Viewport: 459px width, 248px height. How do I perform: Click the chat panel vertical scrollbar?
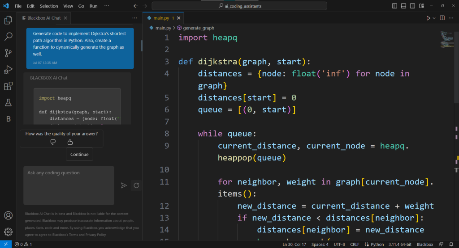tap(142, 46)
